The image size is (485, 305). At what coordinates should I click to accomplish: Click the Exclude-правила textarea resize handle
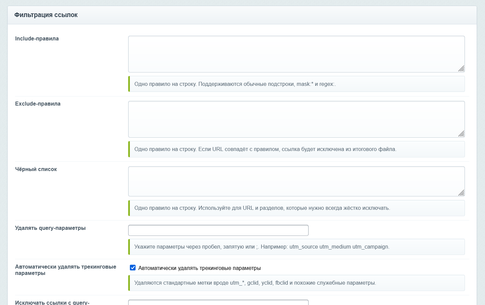461,134
